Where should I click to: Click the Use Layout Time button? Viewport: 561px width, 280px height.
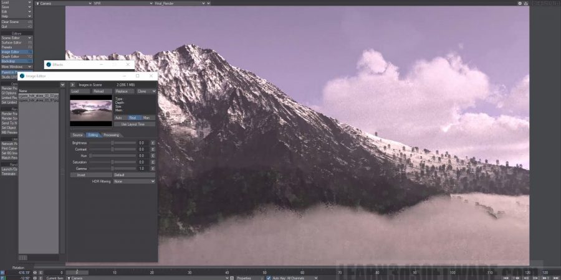click(x=134, y=124)
